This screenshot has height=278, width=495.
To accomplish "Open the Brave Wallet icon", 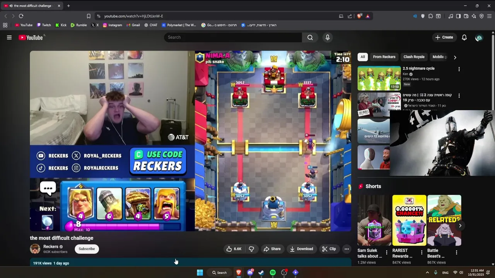I will pos(466,16).
